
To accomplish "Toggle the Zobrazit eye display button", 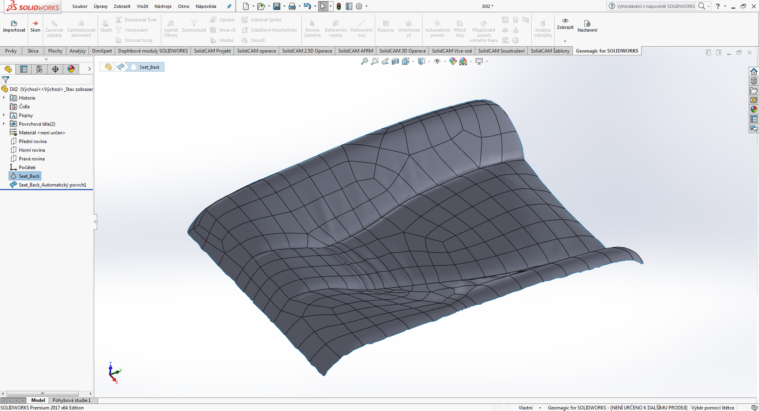I will click(565, 21).
